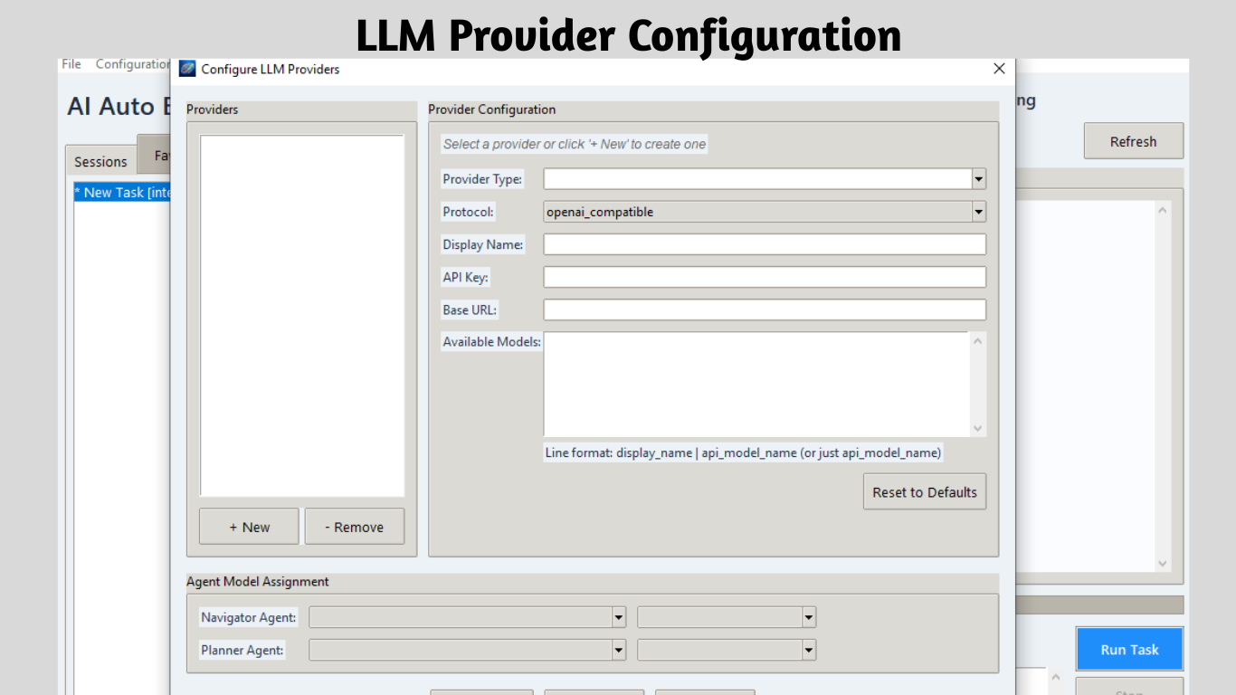Add a provider with + New button
Screen dimensions: 1236x695
(249, 527)
